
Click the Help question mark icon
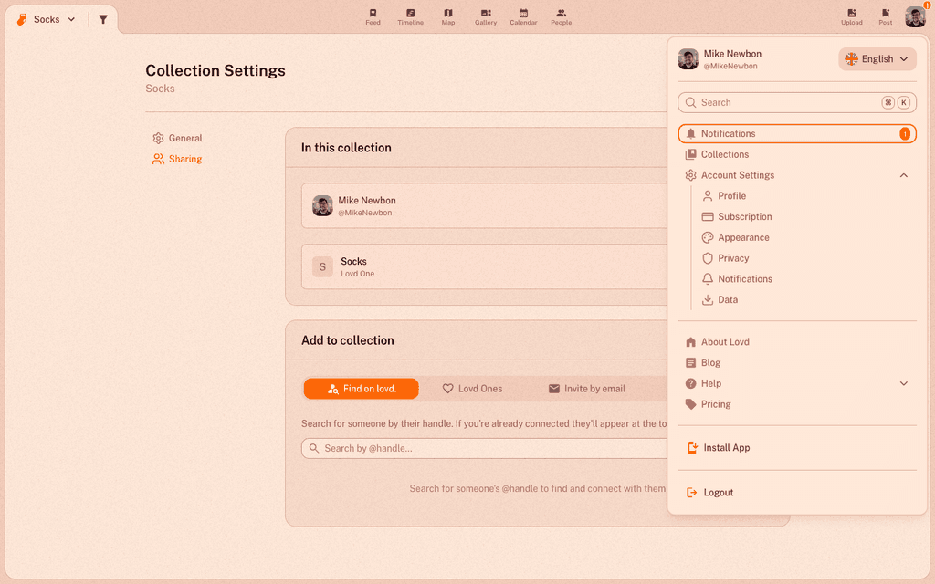click(690, 384)
